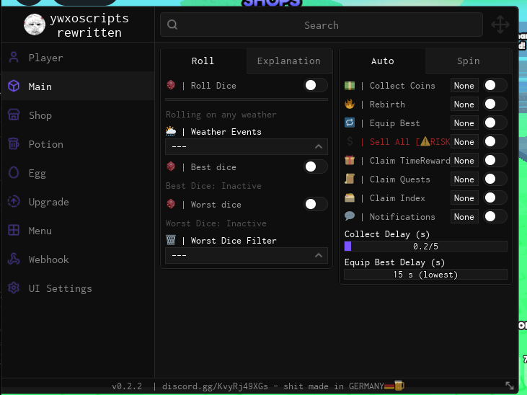Enable the Collect Coins toggle
Screen dimensions: 527x395
tap(495, 85)
